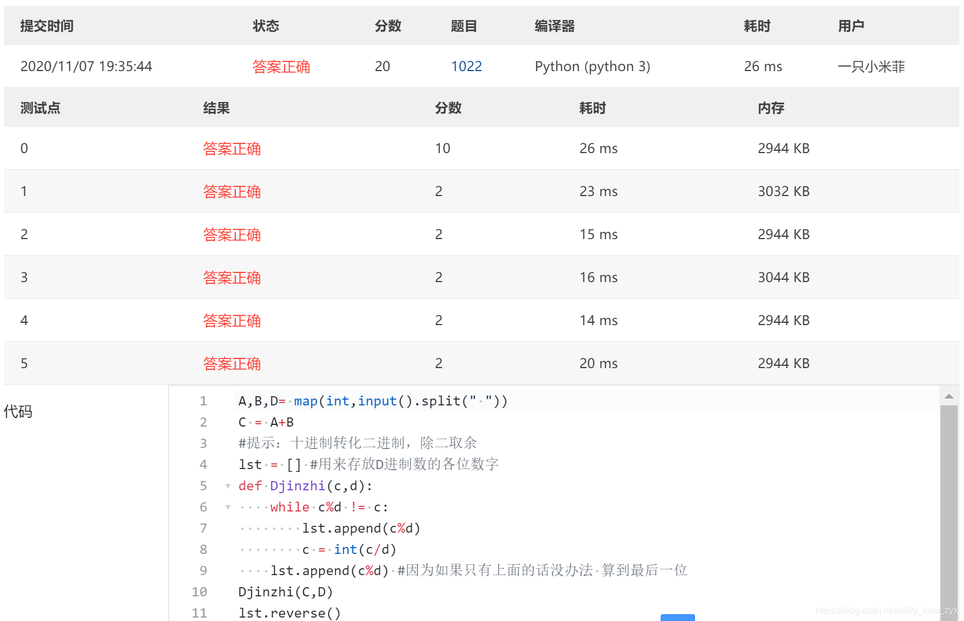964x621 pixels.
Task: Click 答案正确 status for test case 5
Action: (x=232, y=363)
